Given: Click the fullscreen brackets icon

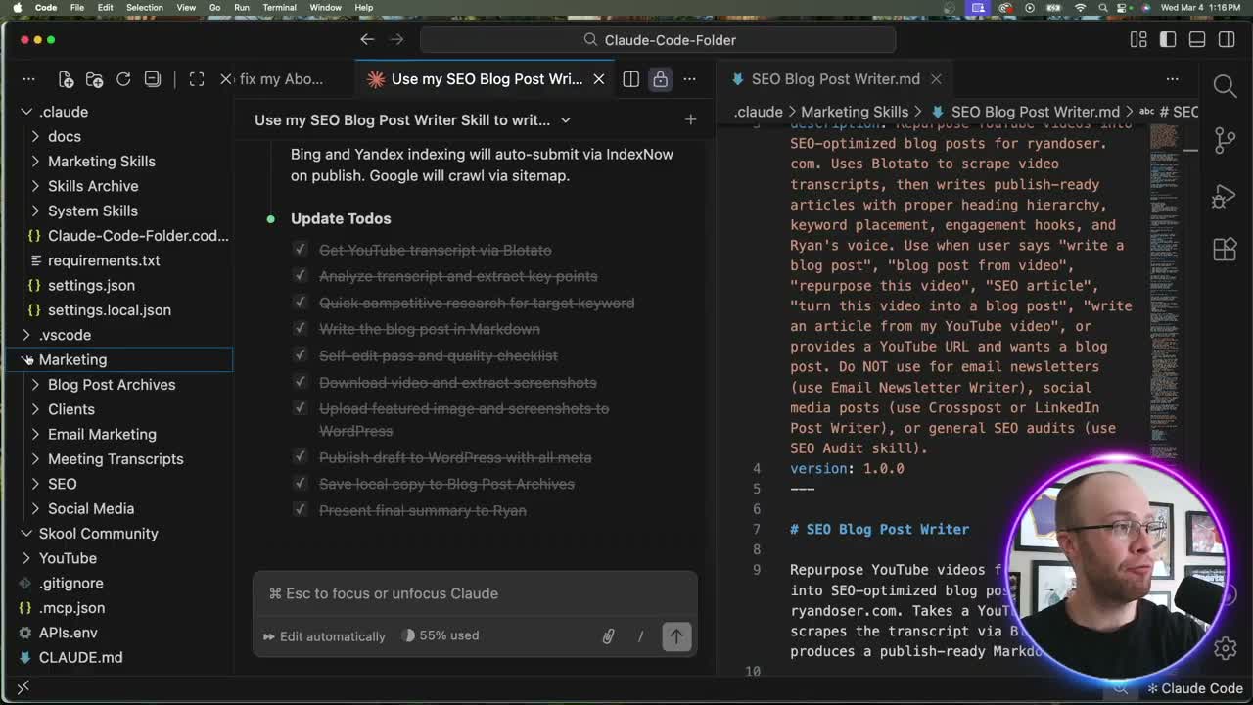Looking at the screenshot, I should tap(197, 79).
